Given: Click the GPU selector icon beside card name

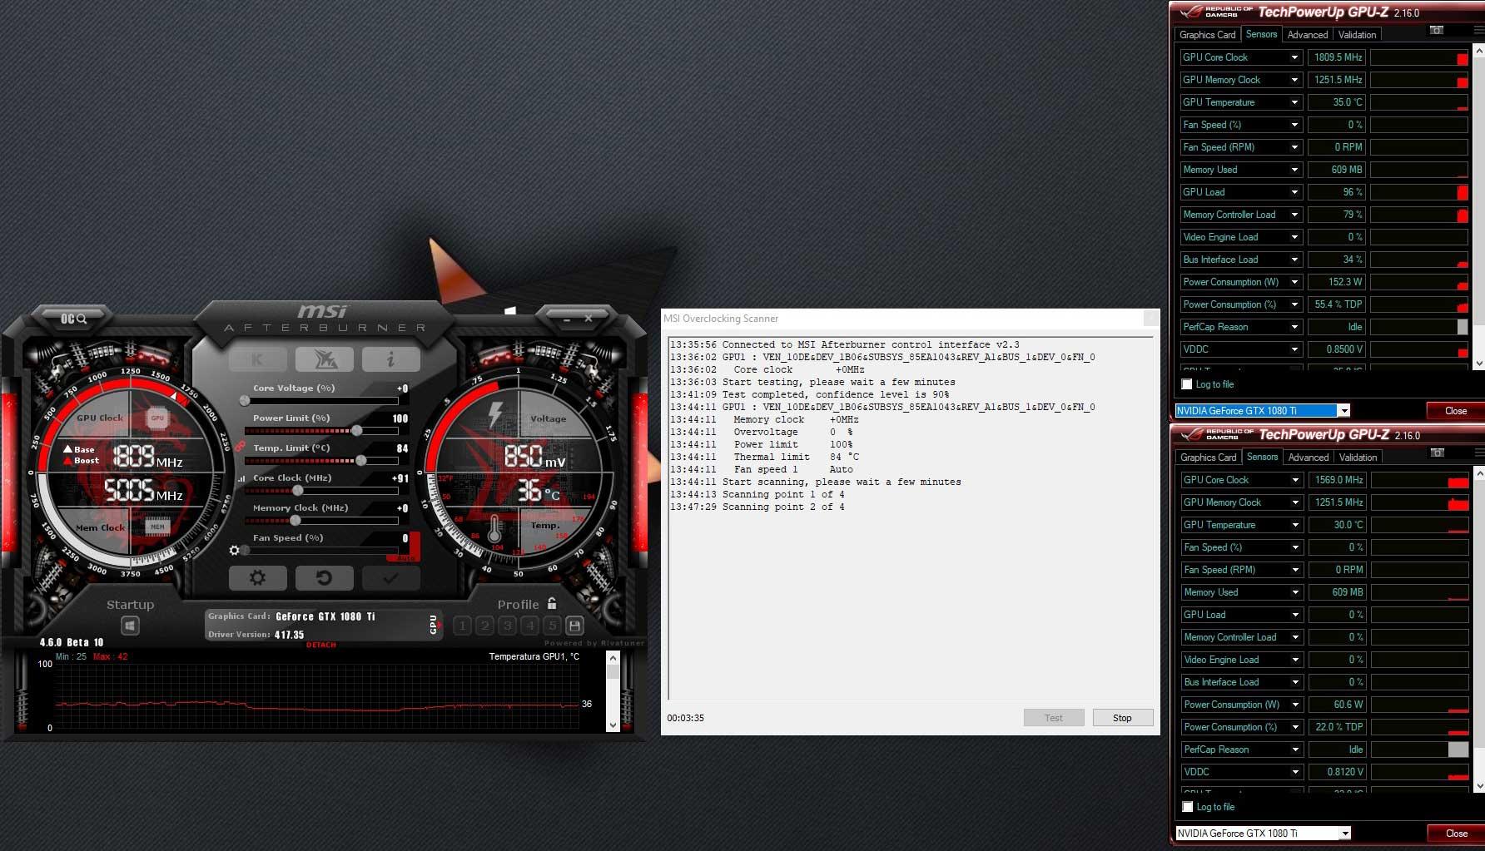Looking at the screenshot, I should pyautogui.click(x=433, y=626).
